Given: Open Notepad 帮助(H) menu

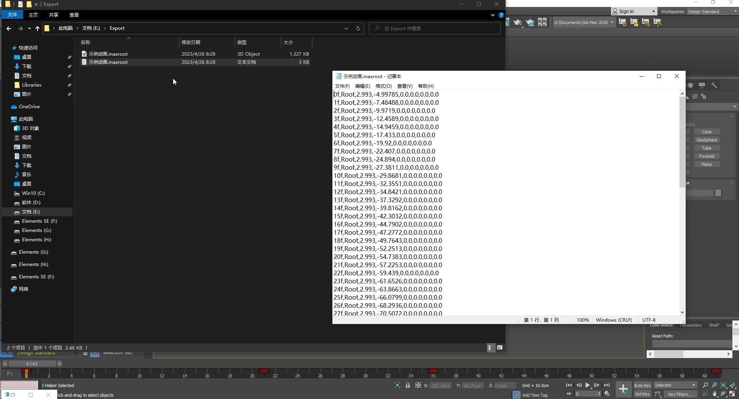Looking at the screenshot, I should (x=426, y=86).
